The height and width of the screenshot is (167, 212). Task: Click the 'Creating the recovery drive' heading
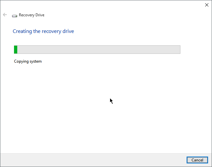[43, 31]
